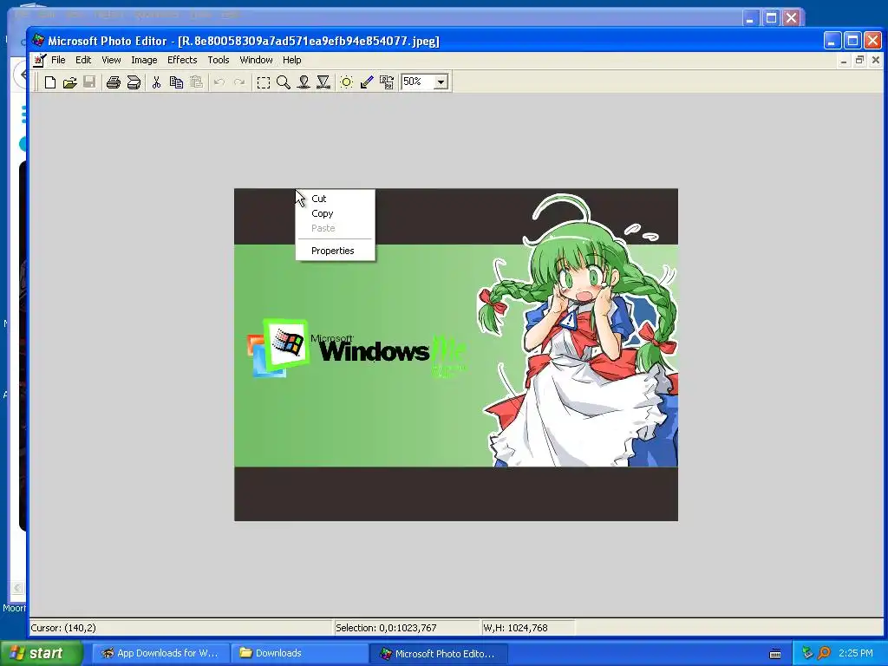This screenshot has width=888, height=666.
Task: Open the Help menu
Action: (x=291, y=60)
